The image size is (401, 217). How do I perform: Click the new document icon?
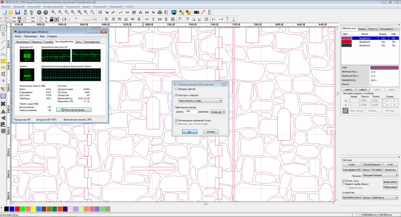point(4,12)
